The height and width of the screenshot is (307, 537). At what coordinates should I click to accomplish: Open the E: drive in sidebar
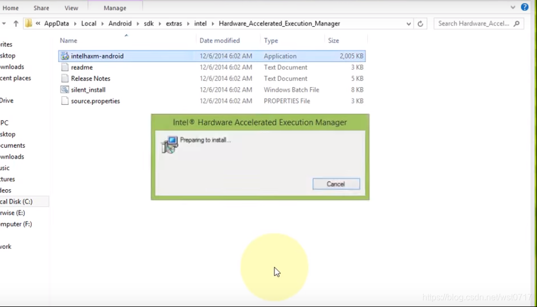tap(12, 213)
